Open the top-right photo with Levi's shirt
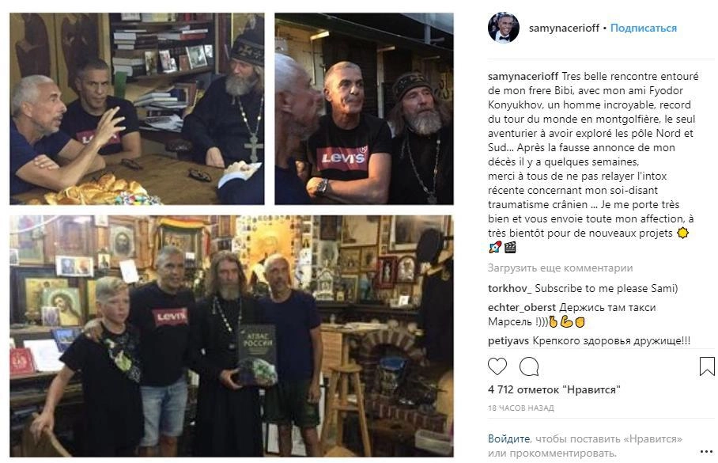Viewport: 718px width, 463px height. 364,108
